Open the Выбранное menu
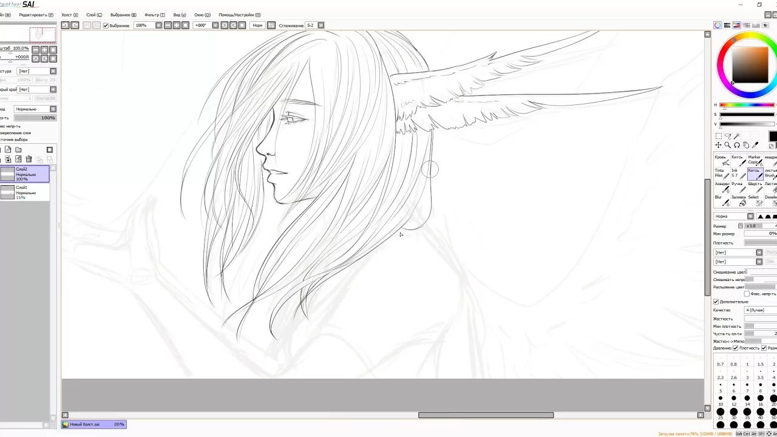The width and height of the screenshot is (777, 437). click(123, 15)
